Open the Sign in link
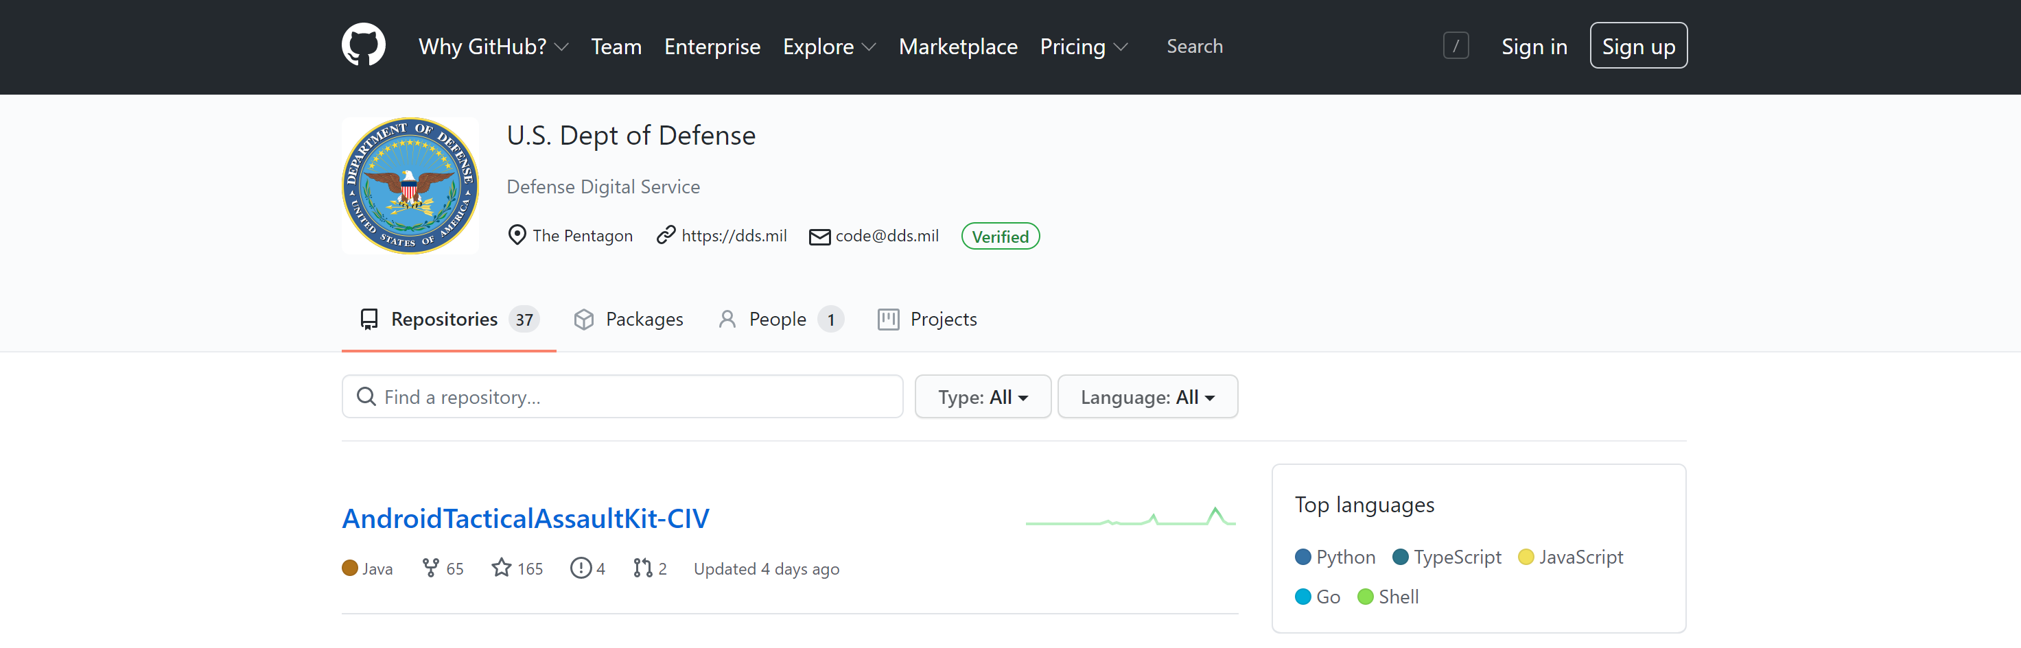Viewport: 2021px width, 648px height. [x=1534, y=47]
